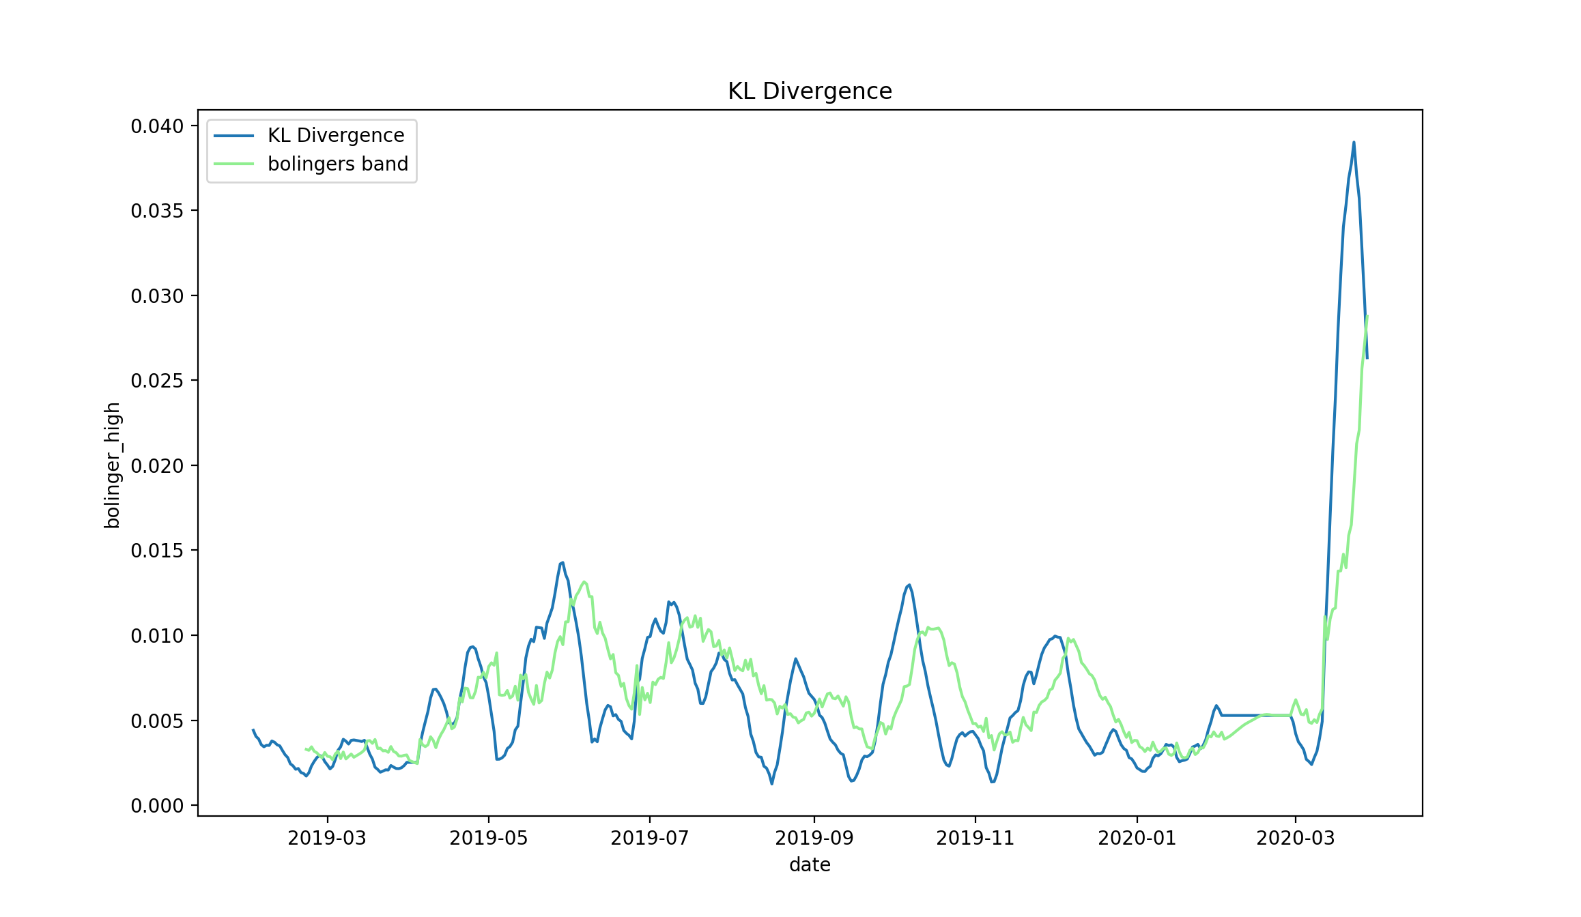
Task: Click the 2019-07 x-axis tick label
Action: tap(650, 839)
